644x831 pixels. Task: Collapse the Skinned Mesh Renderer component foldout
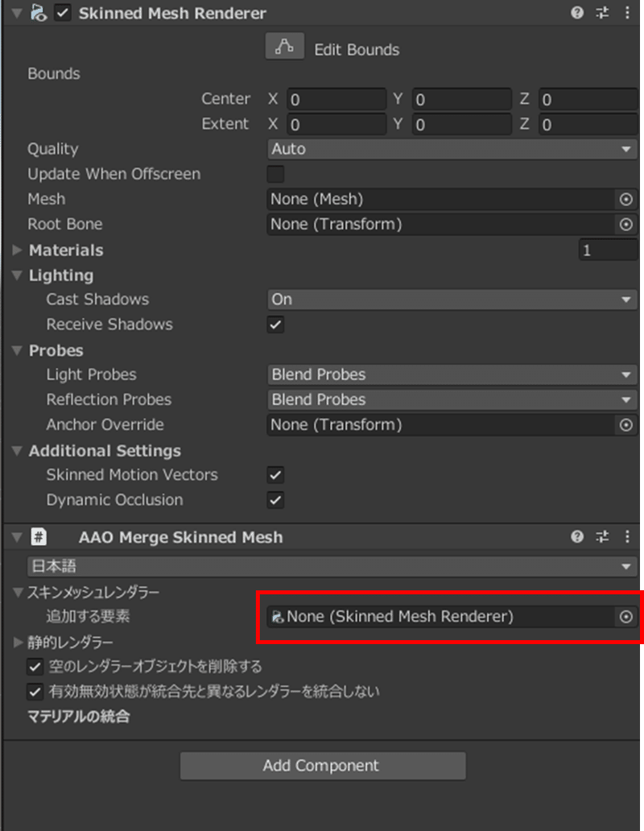coord(17,13)
